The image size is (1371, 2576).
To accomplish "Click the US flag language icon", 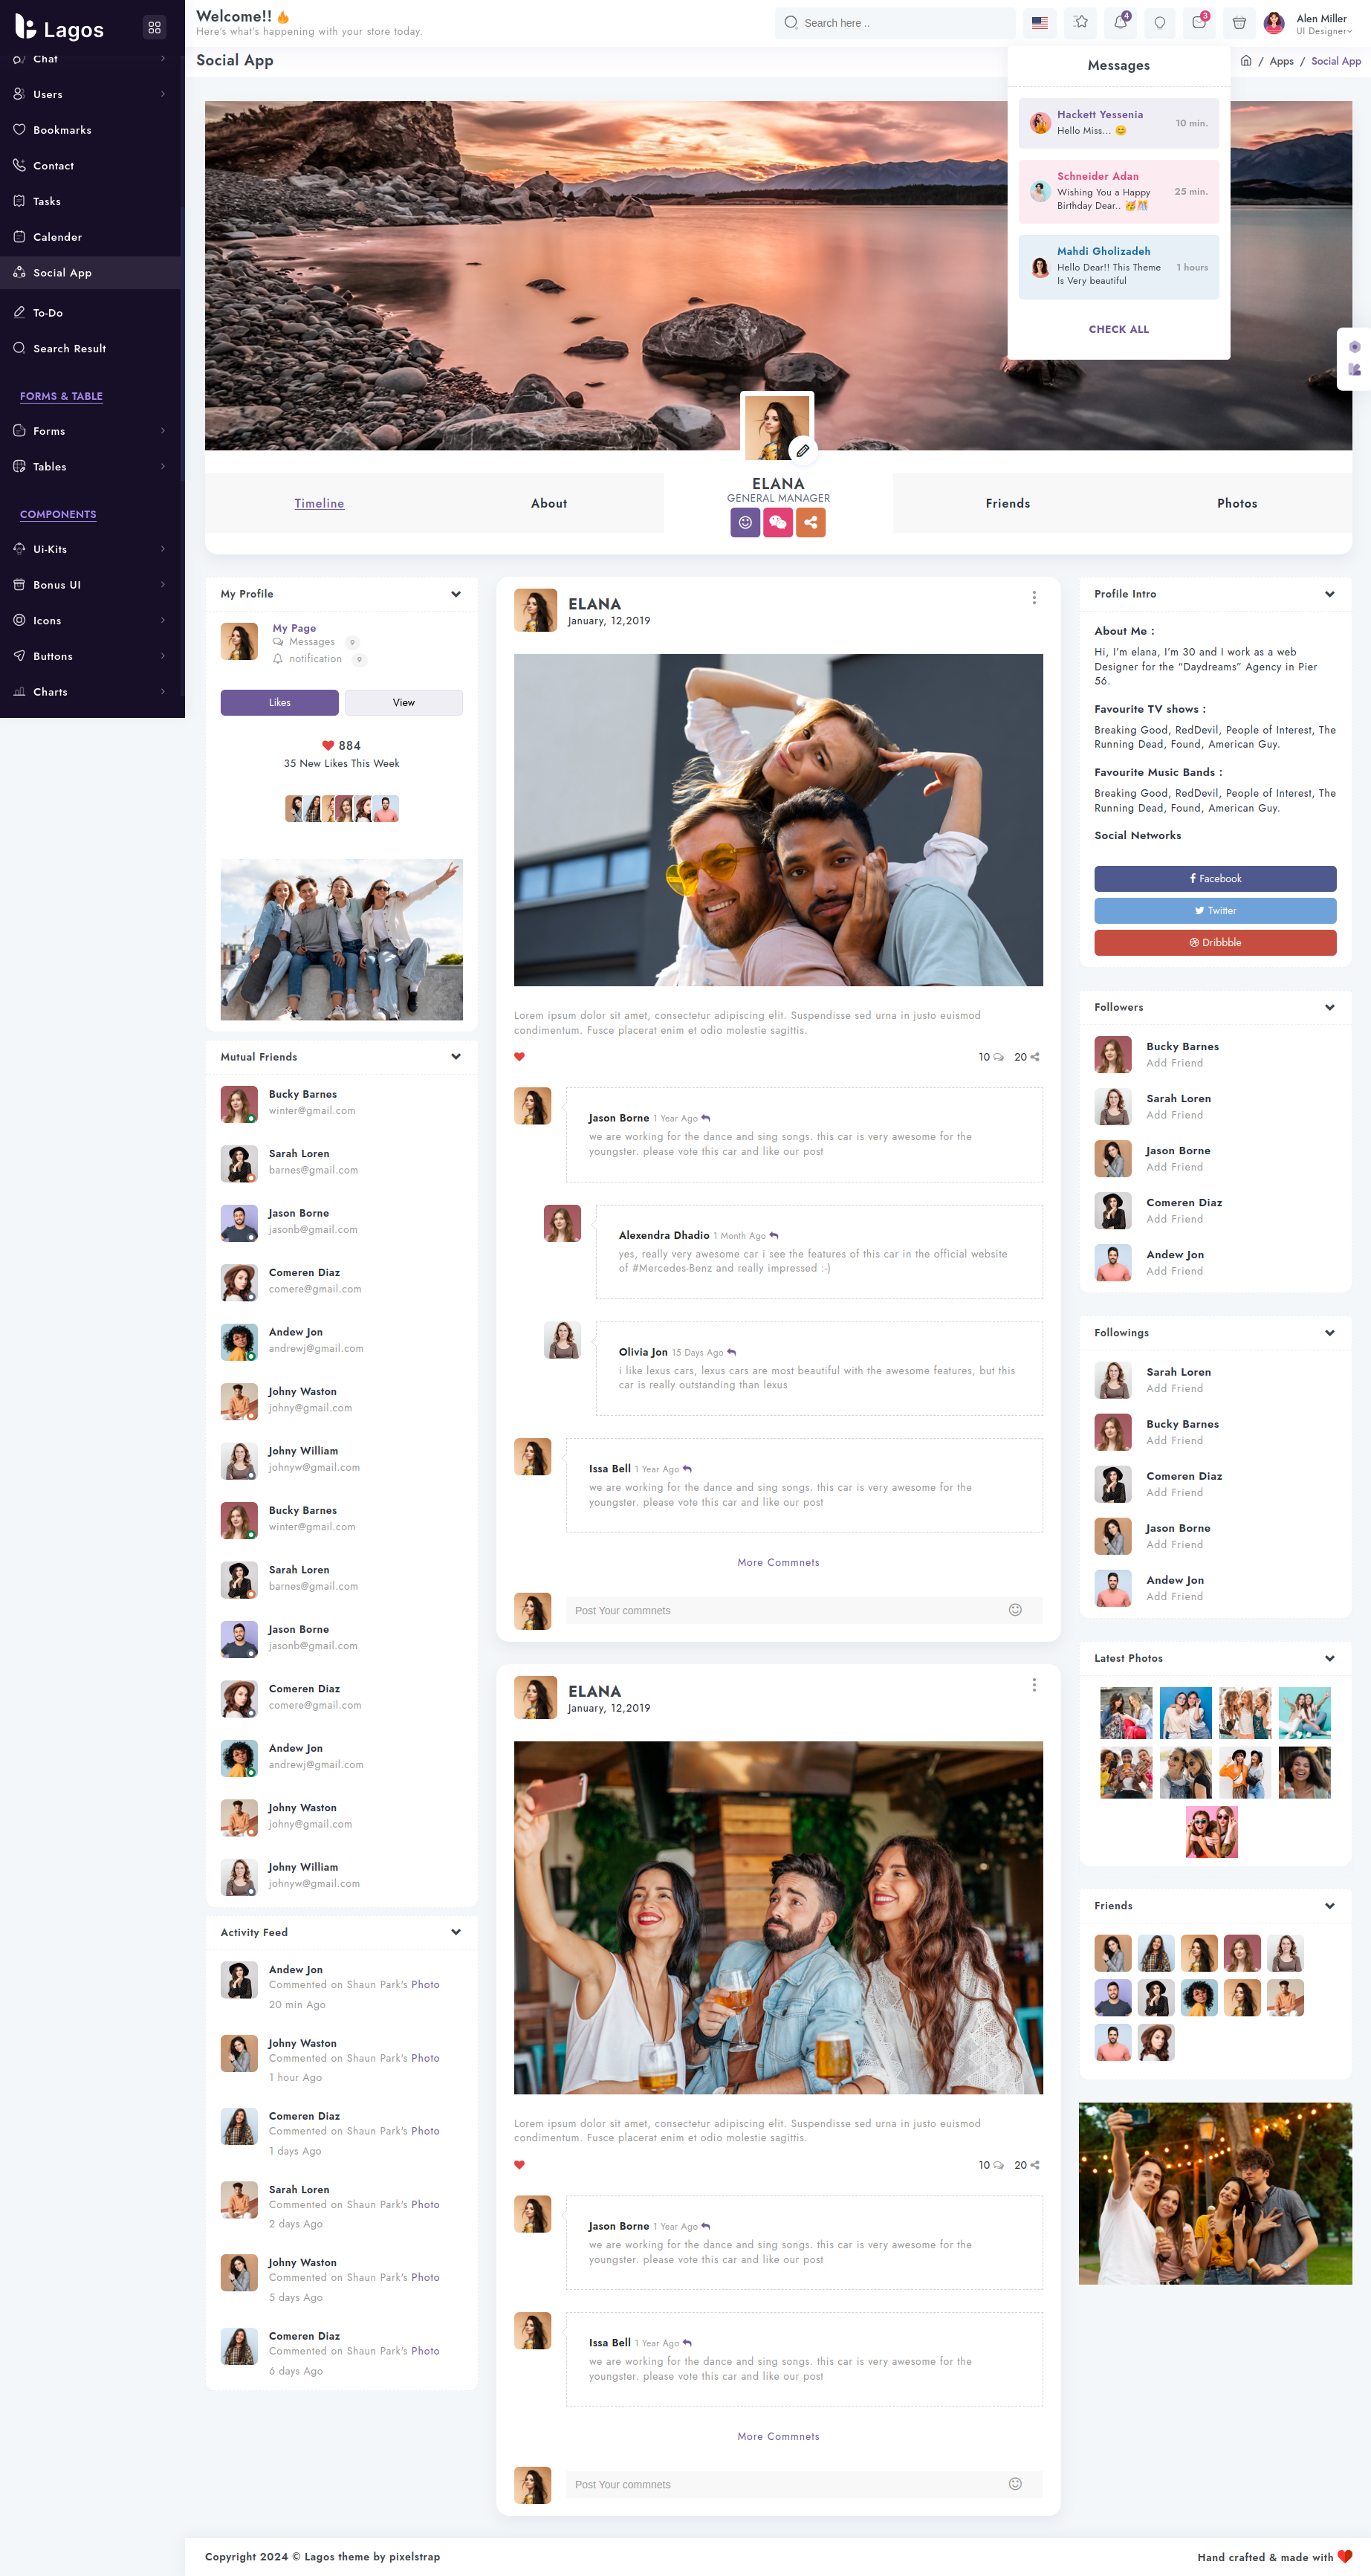I will click(x=1040, y=22).
